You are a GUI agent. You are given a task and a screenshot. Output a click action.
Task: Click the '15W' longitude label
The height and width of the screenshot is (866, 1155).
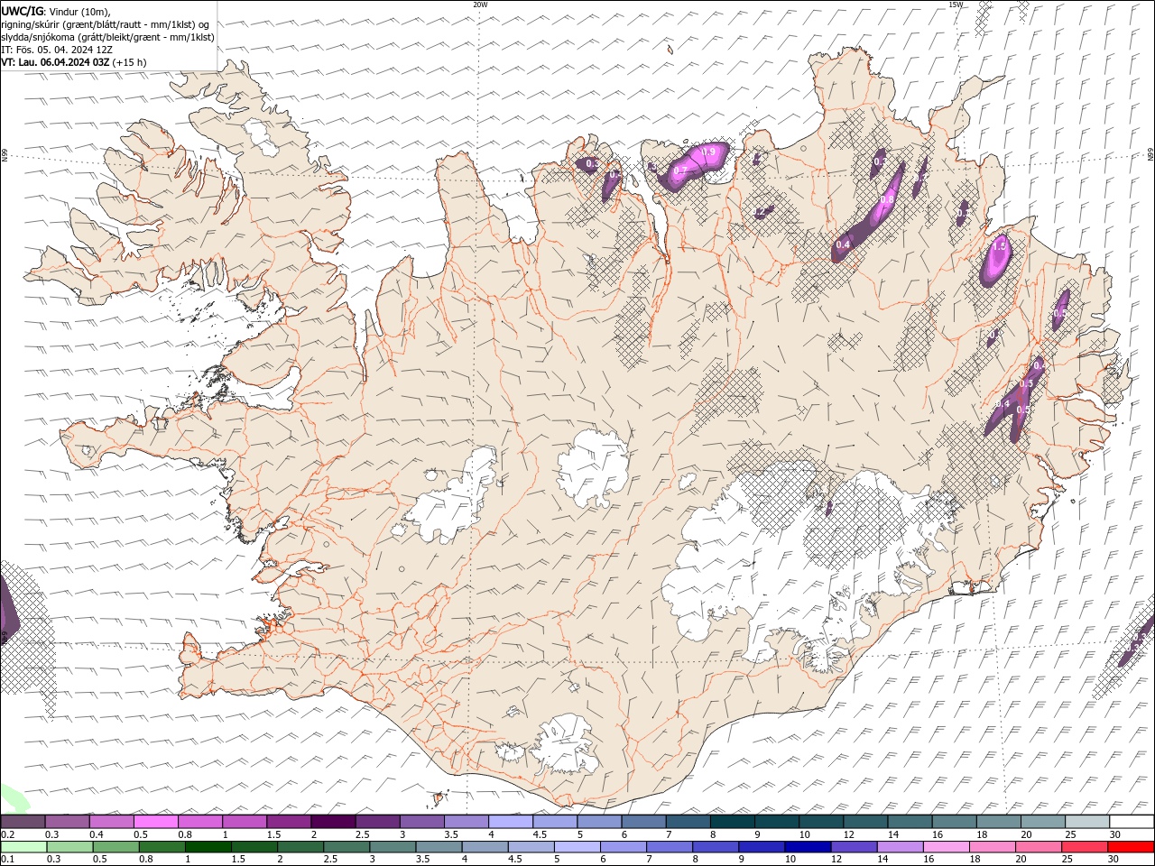coord(955,5)
